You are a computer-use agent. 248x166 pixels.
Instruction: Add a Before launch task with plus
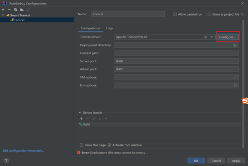click(81, 119)
